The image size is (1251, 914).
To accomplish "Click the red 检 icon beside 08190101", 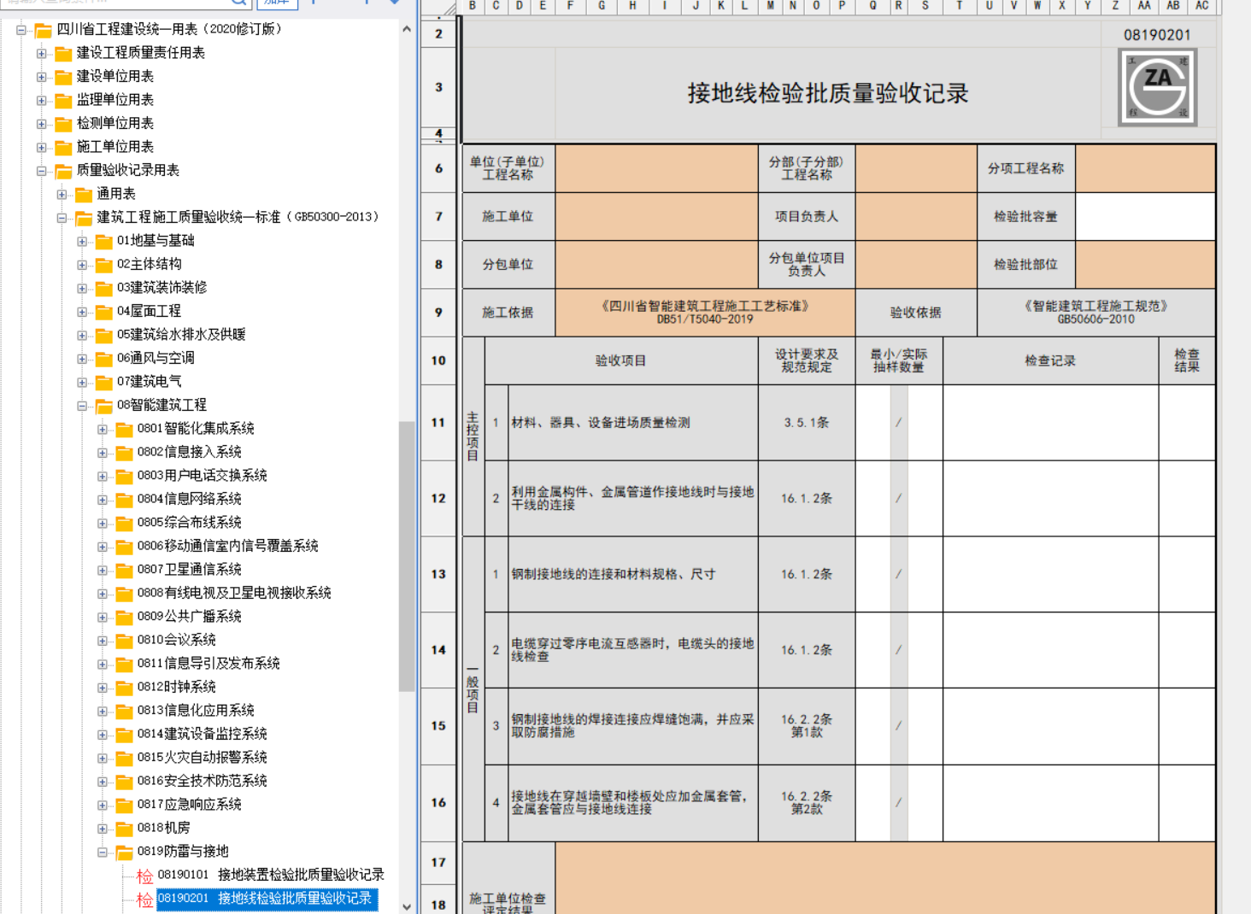I will 144,876.
